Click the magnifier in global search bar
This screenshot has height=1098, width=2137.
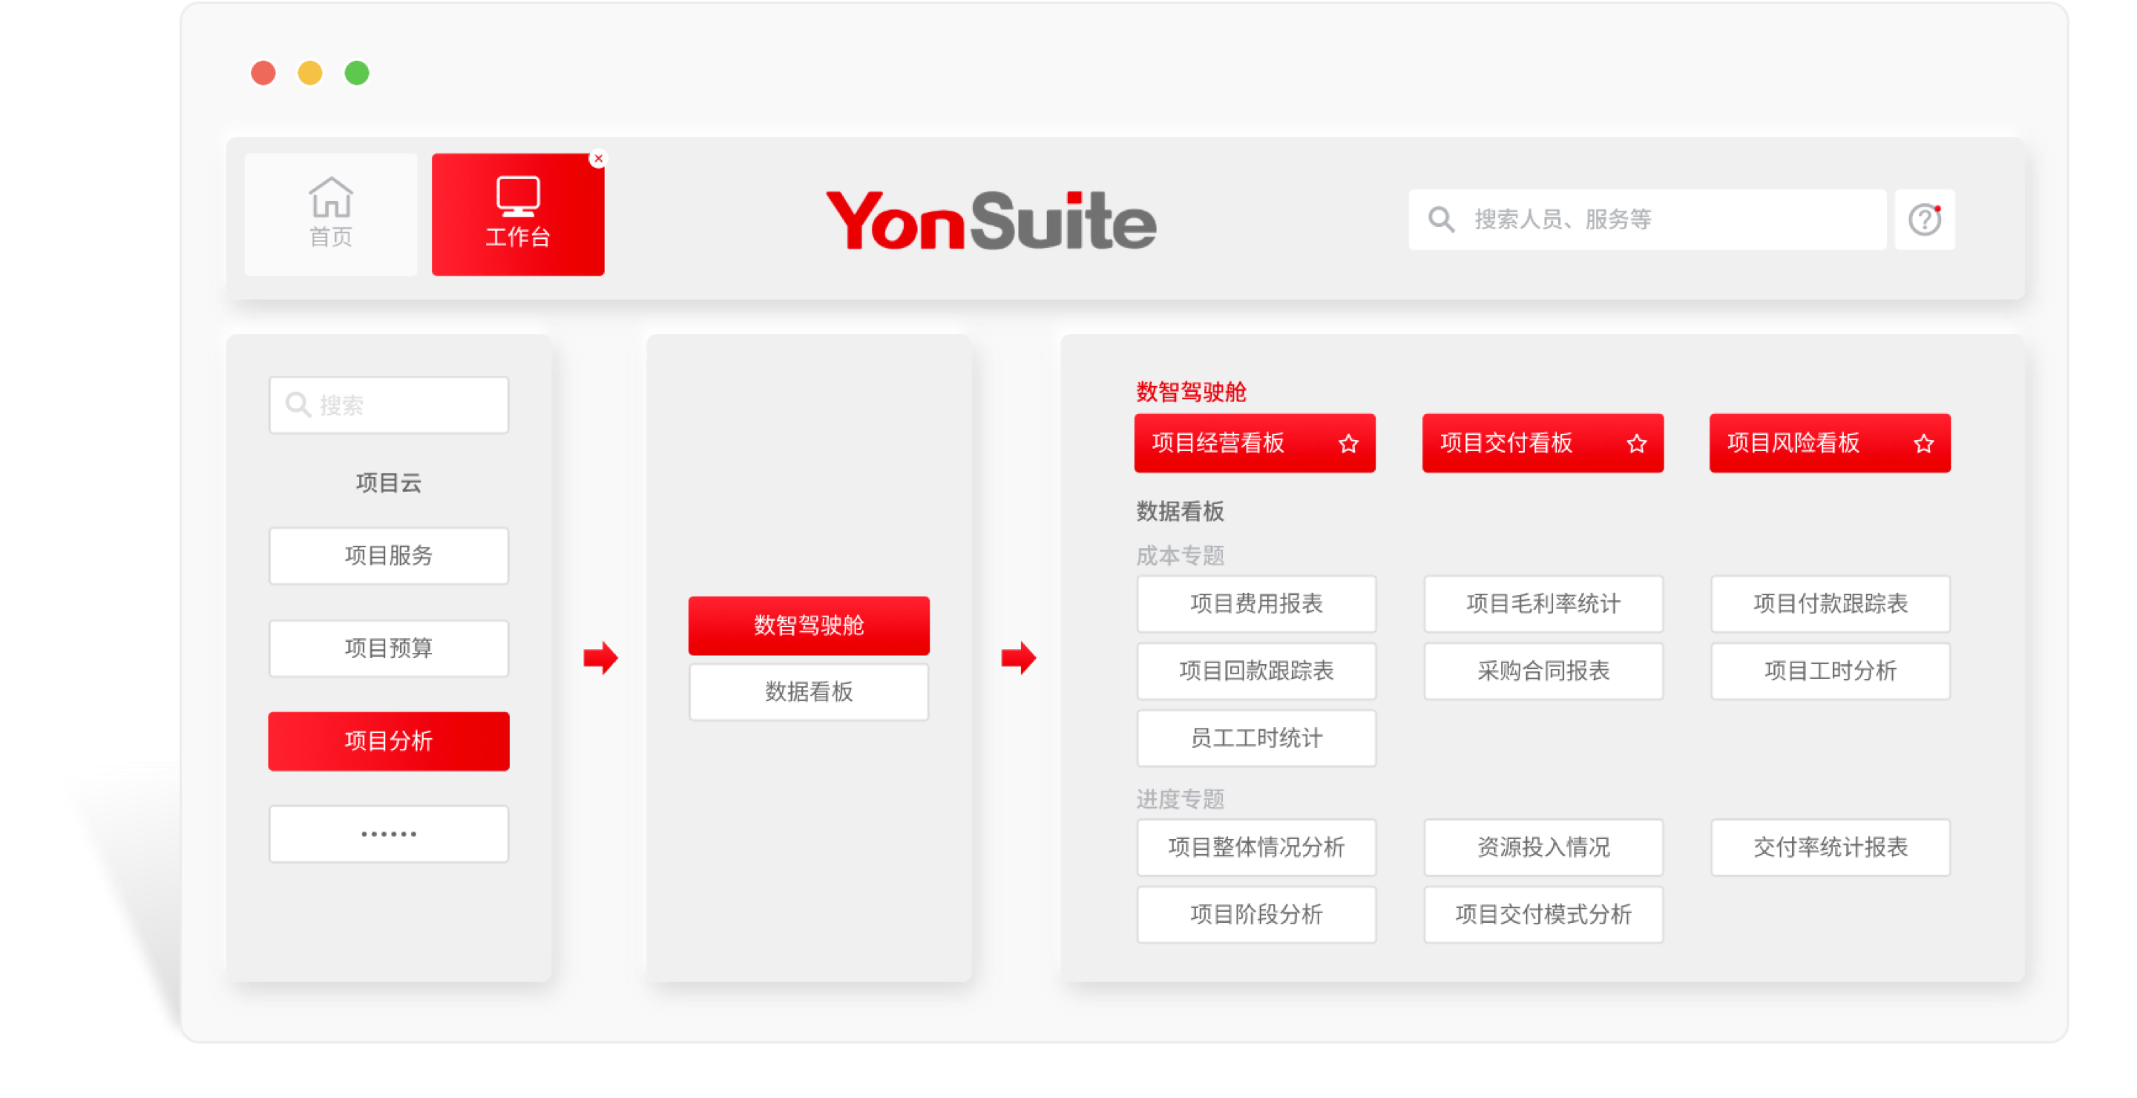1441,220
